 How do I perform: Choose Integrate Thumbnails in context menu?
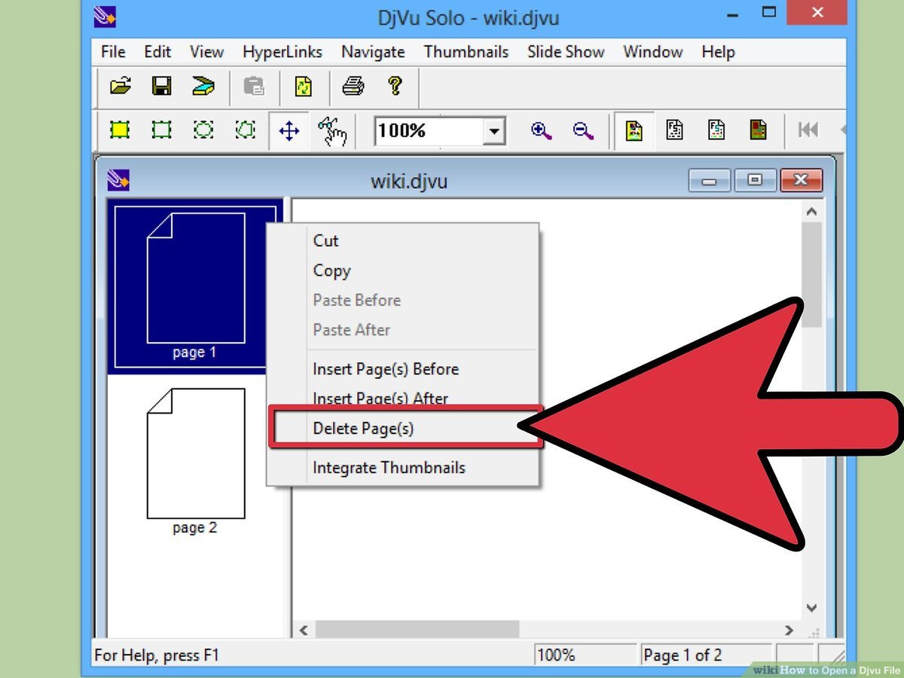[389, 468]
